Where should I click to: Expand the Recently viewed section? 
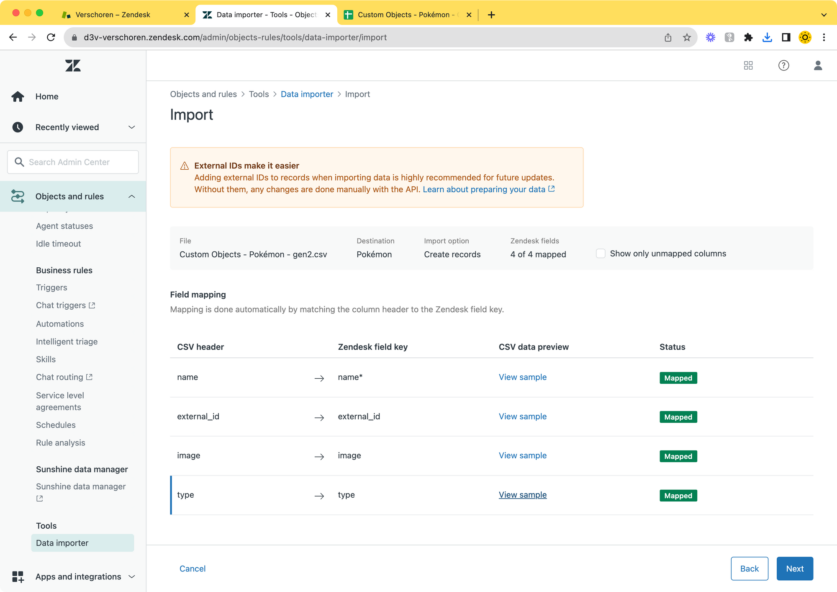click(131, 127)
